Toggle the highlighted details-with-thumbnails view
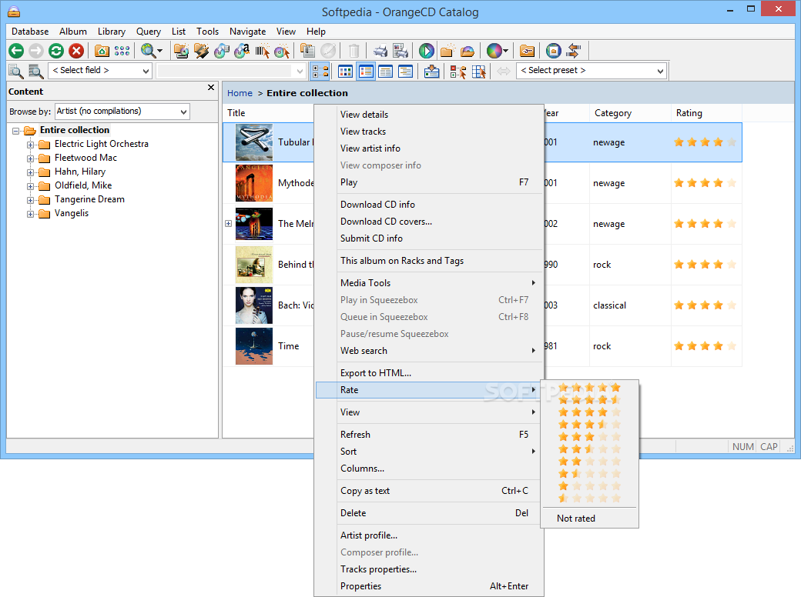Image resolution: width=801 pixels, height=597 pixels. (x=366, y=71)
